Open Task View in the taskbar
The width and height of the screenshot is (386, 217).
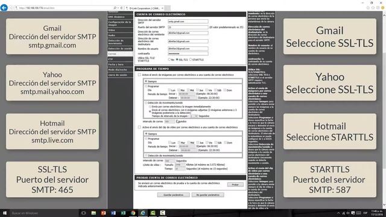[x=83, y=213]
